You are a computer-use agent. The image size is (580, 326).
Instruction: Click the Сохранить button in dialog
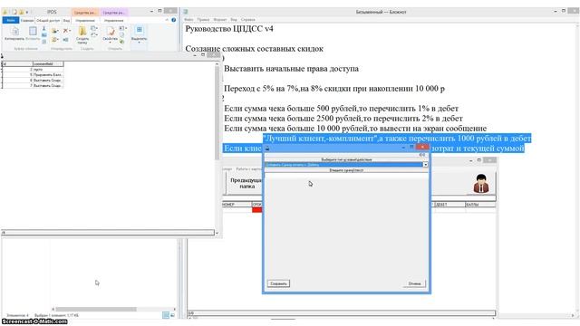[278, 283]
